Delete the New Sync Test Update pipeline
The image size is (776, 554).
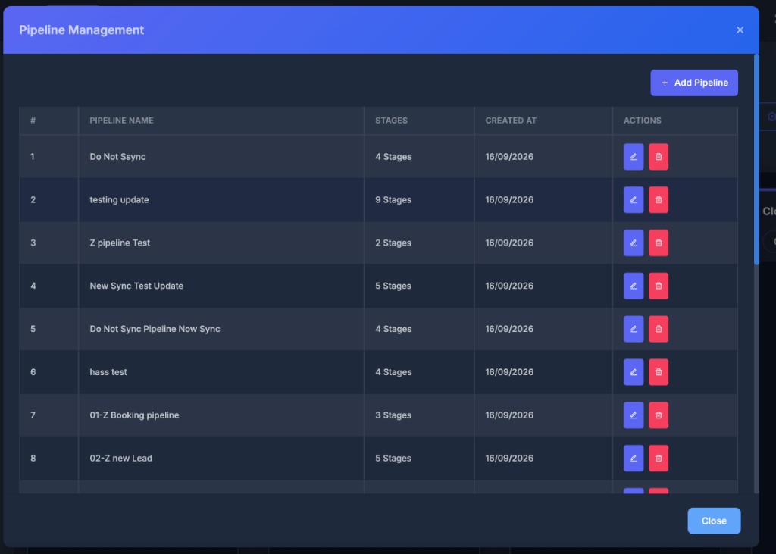click(x=659, y=286)
